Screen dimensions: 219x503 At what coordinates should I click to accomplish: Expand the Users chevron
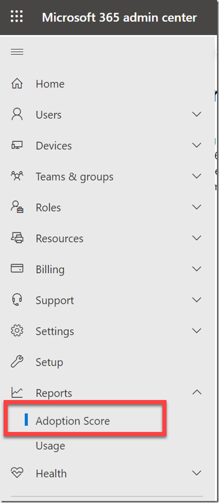click(x=196, y=114)
